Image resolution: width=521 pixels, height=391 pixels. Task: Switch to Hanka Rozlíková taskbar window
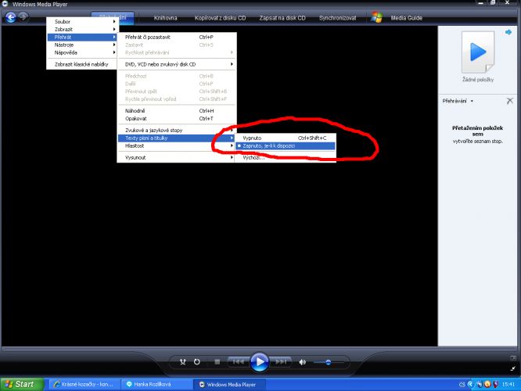(x=156, y=385)
